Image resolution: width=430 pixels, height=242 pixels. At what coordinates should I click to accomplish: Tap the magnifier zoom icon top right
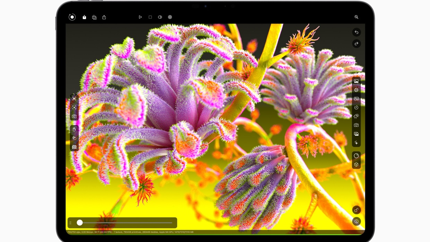click(356, 17)
